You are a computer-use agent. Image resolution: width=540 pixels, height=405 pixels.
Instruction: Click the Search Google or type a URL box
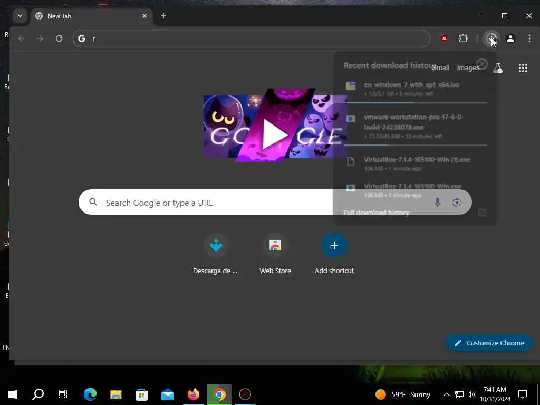click(275, 202)
